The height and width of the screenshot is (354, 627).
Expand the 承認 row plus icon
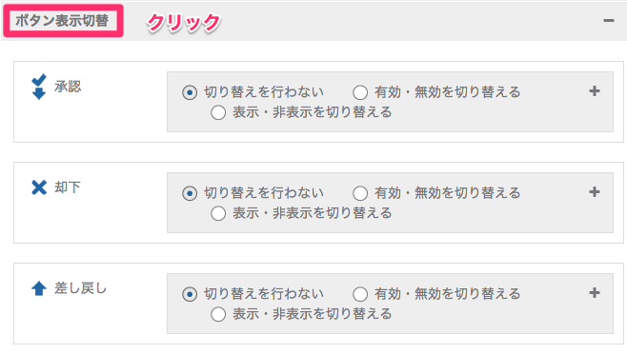[x=595, y=91]
